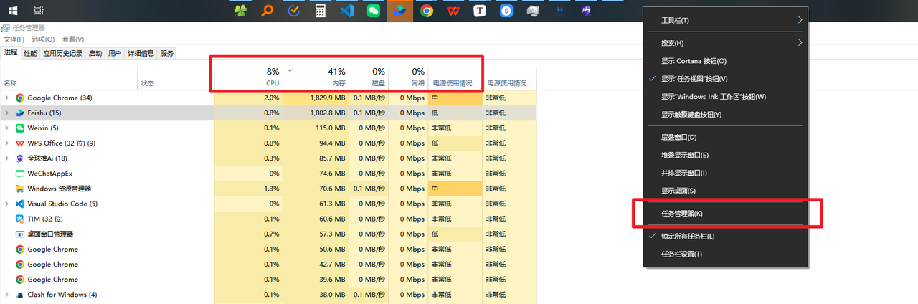The height and width of the screenshot is (304, 918).
Task: Click 任务栏设置(T) in the context menu
Action: 681,254
